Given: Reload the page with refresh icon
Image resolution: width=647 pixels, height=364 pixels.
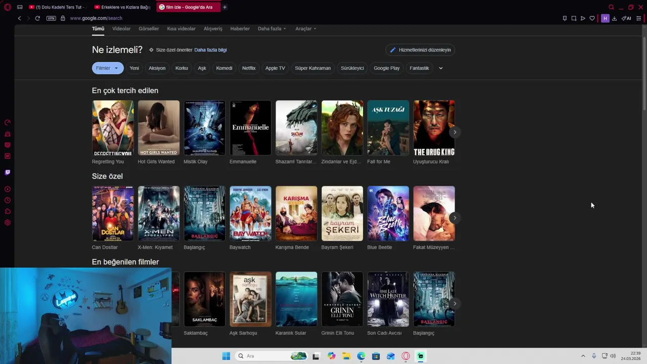Looking at the screenshot, I should [x=37, y=18].
